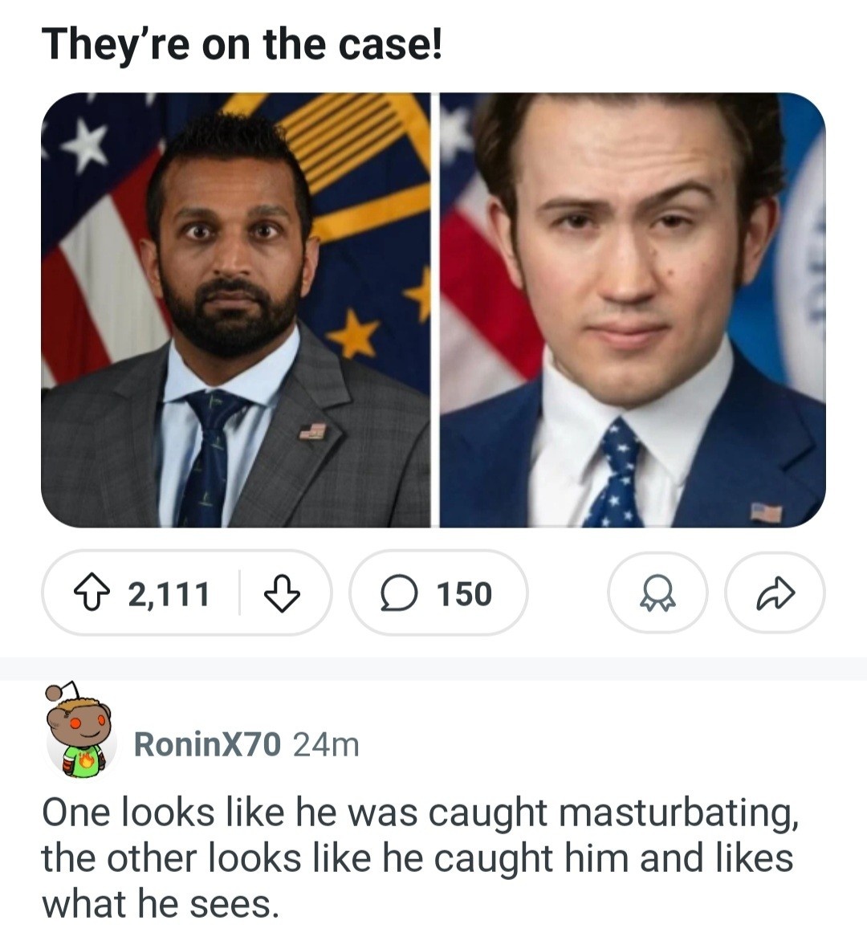The width and height of the screenshot is (867, 949).
Task: Tap the comment line starting "One looks like"
Action: pos(420,813)
